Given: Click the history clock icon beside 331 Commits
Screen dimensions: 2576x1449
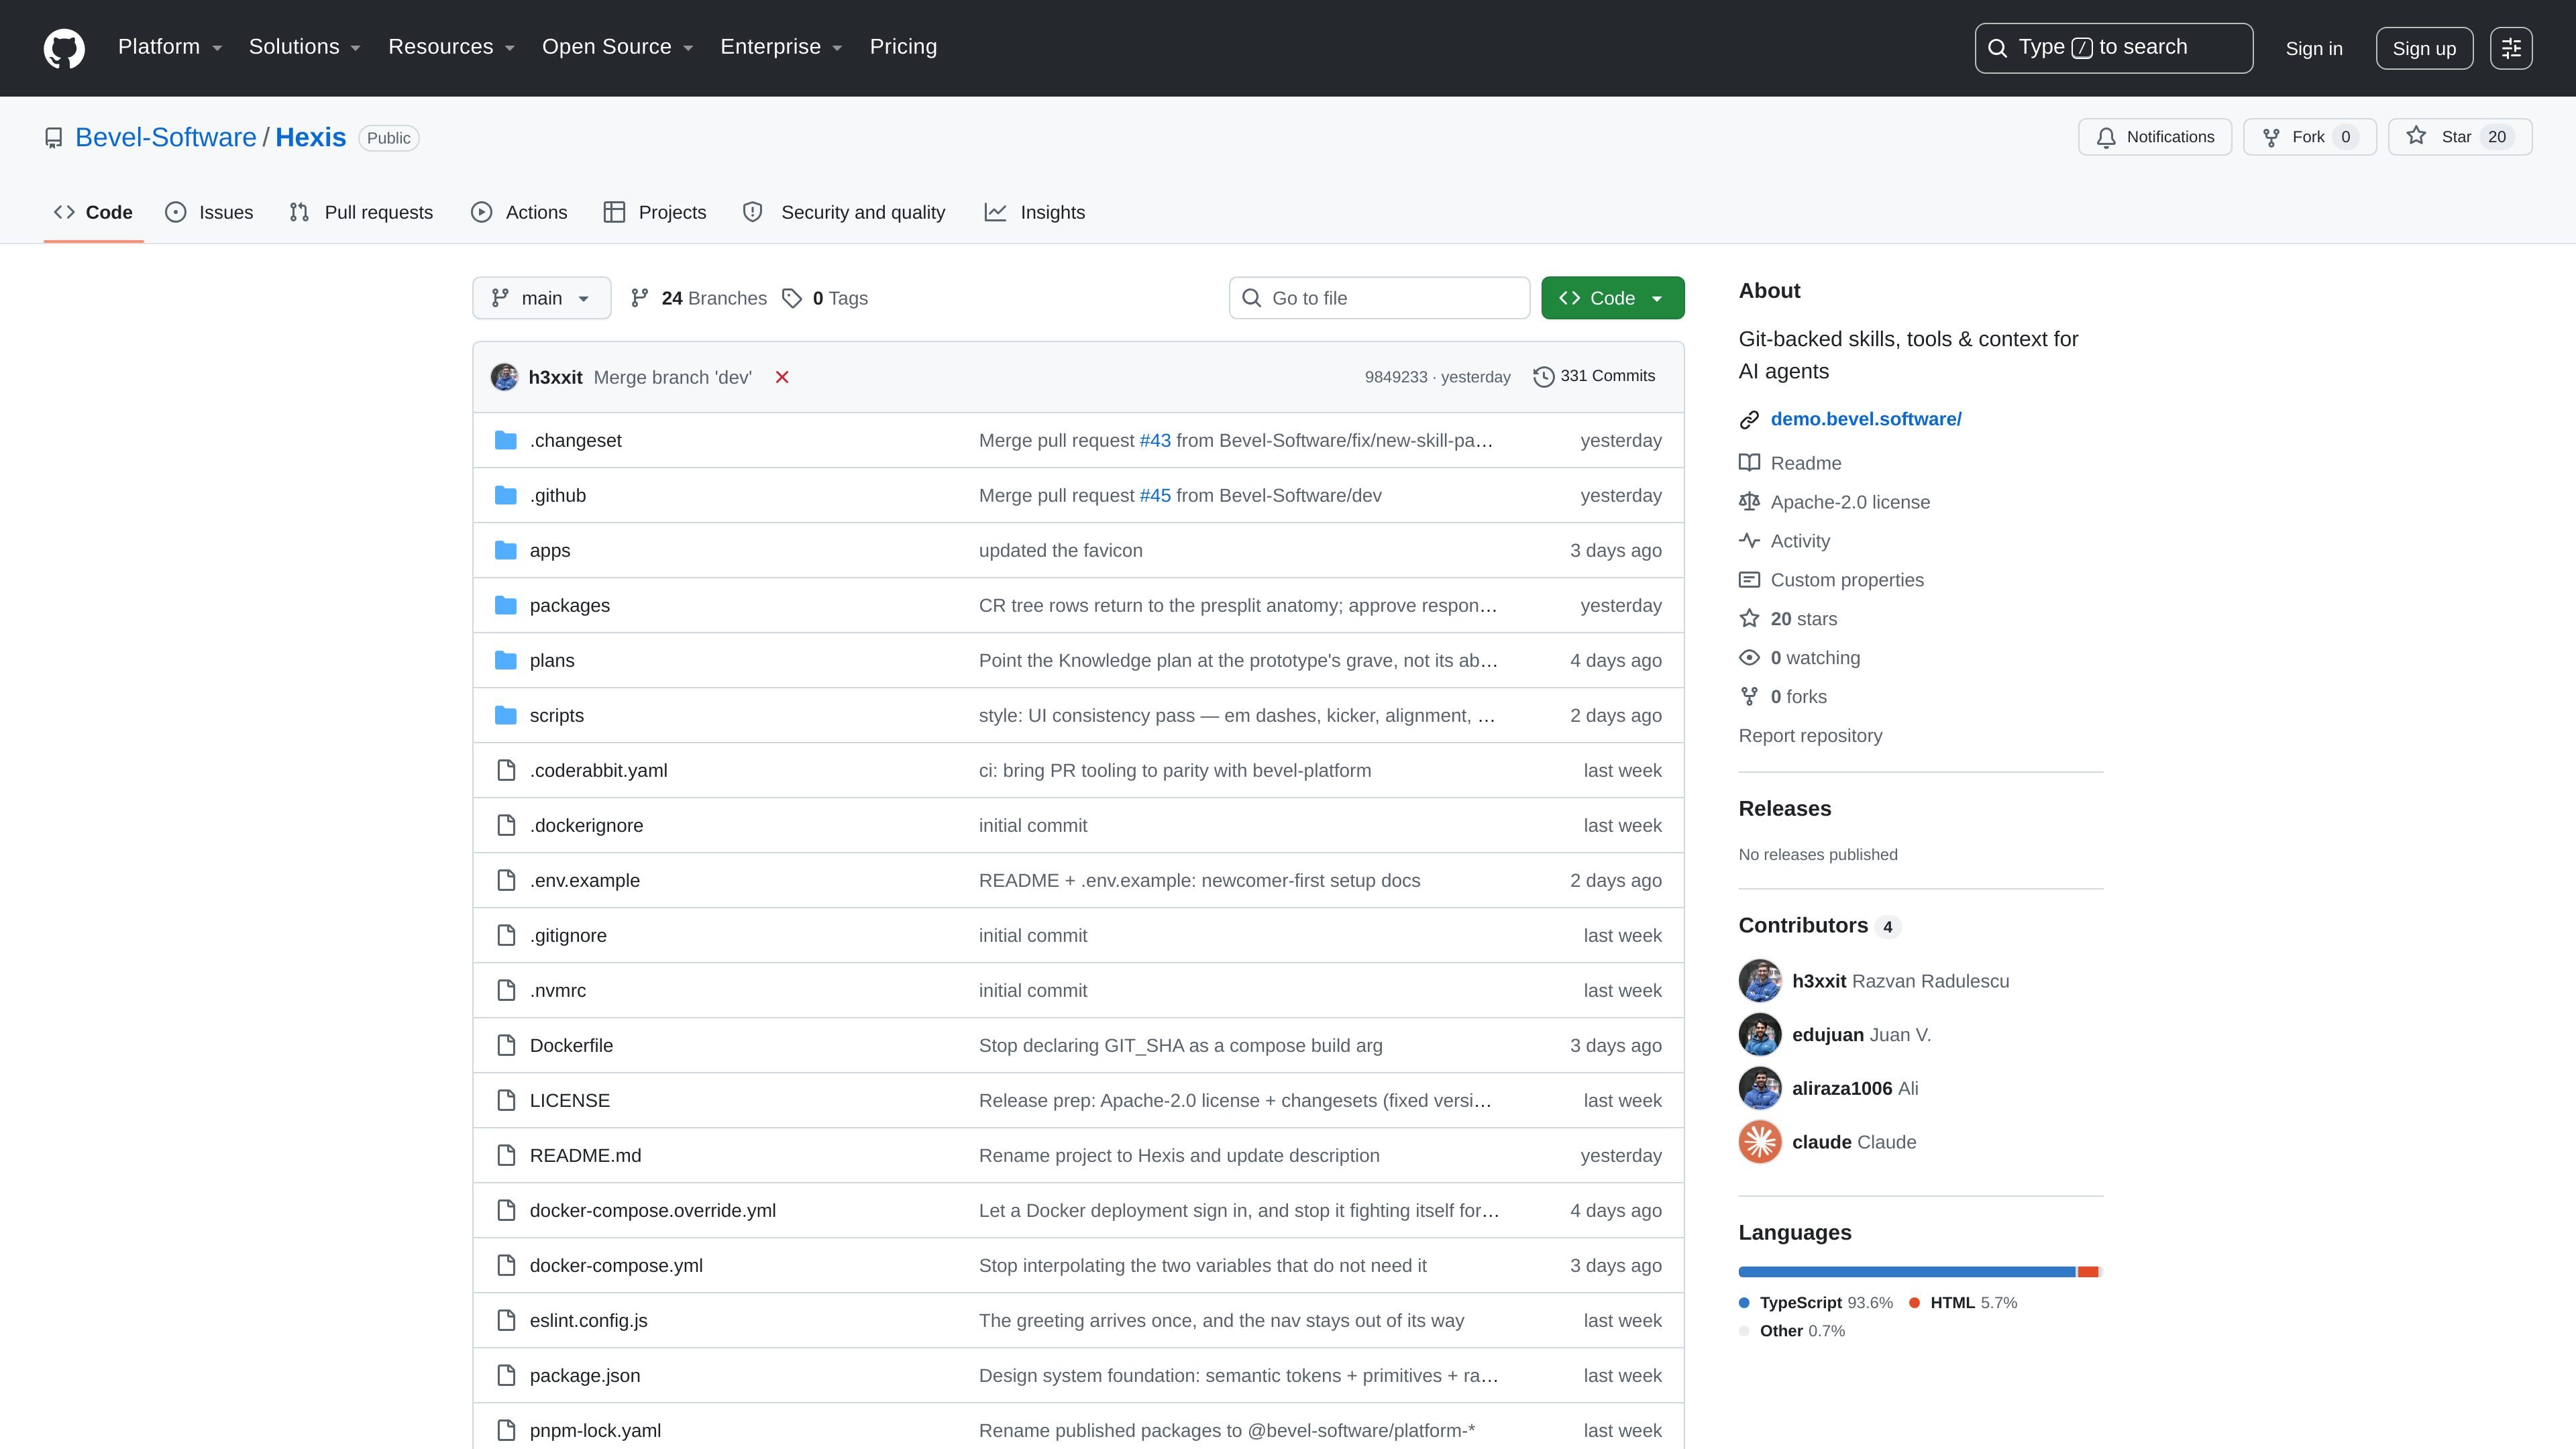Looking at the screenshot, I should 1543,376.
